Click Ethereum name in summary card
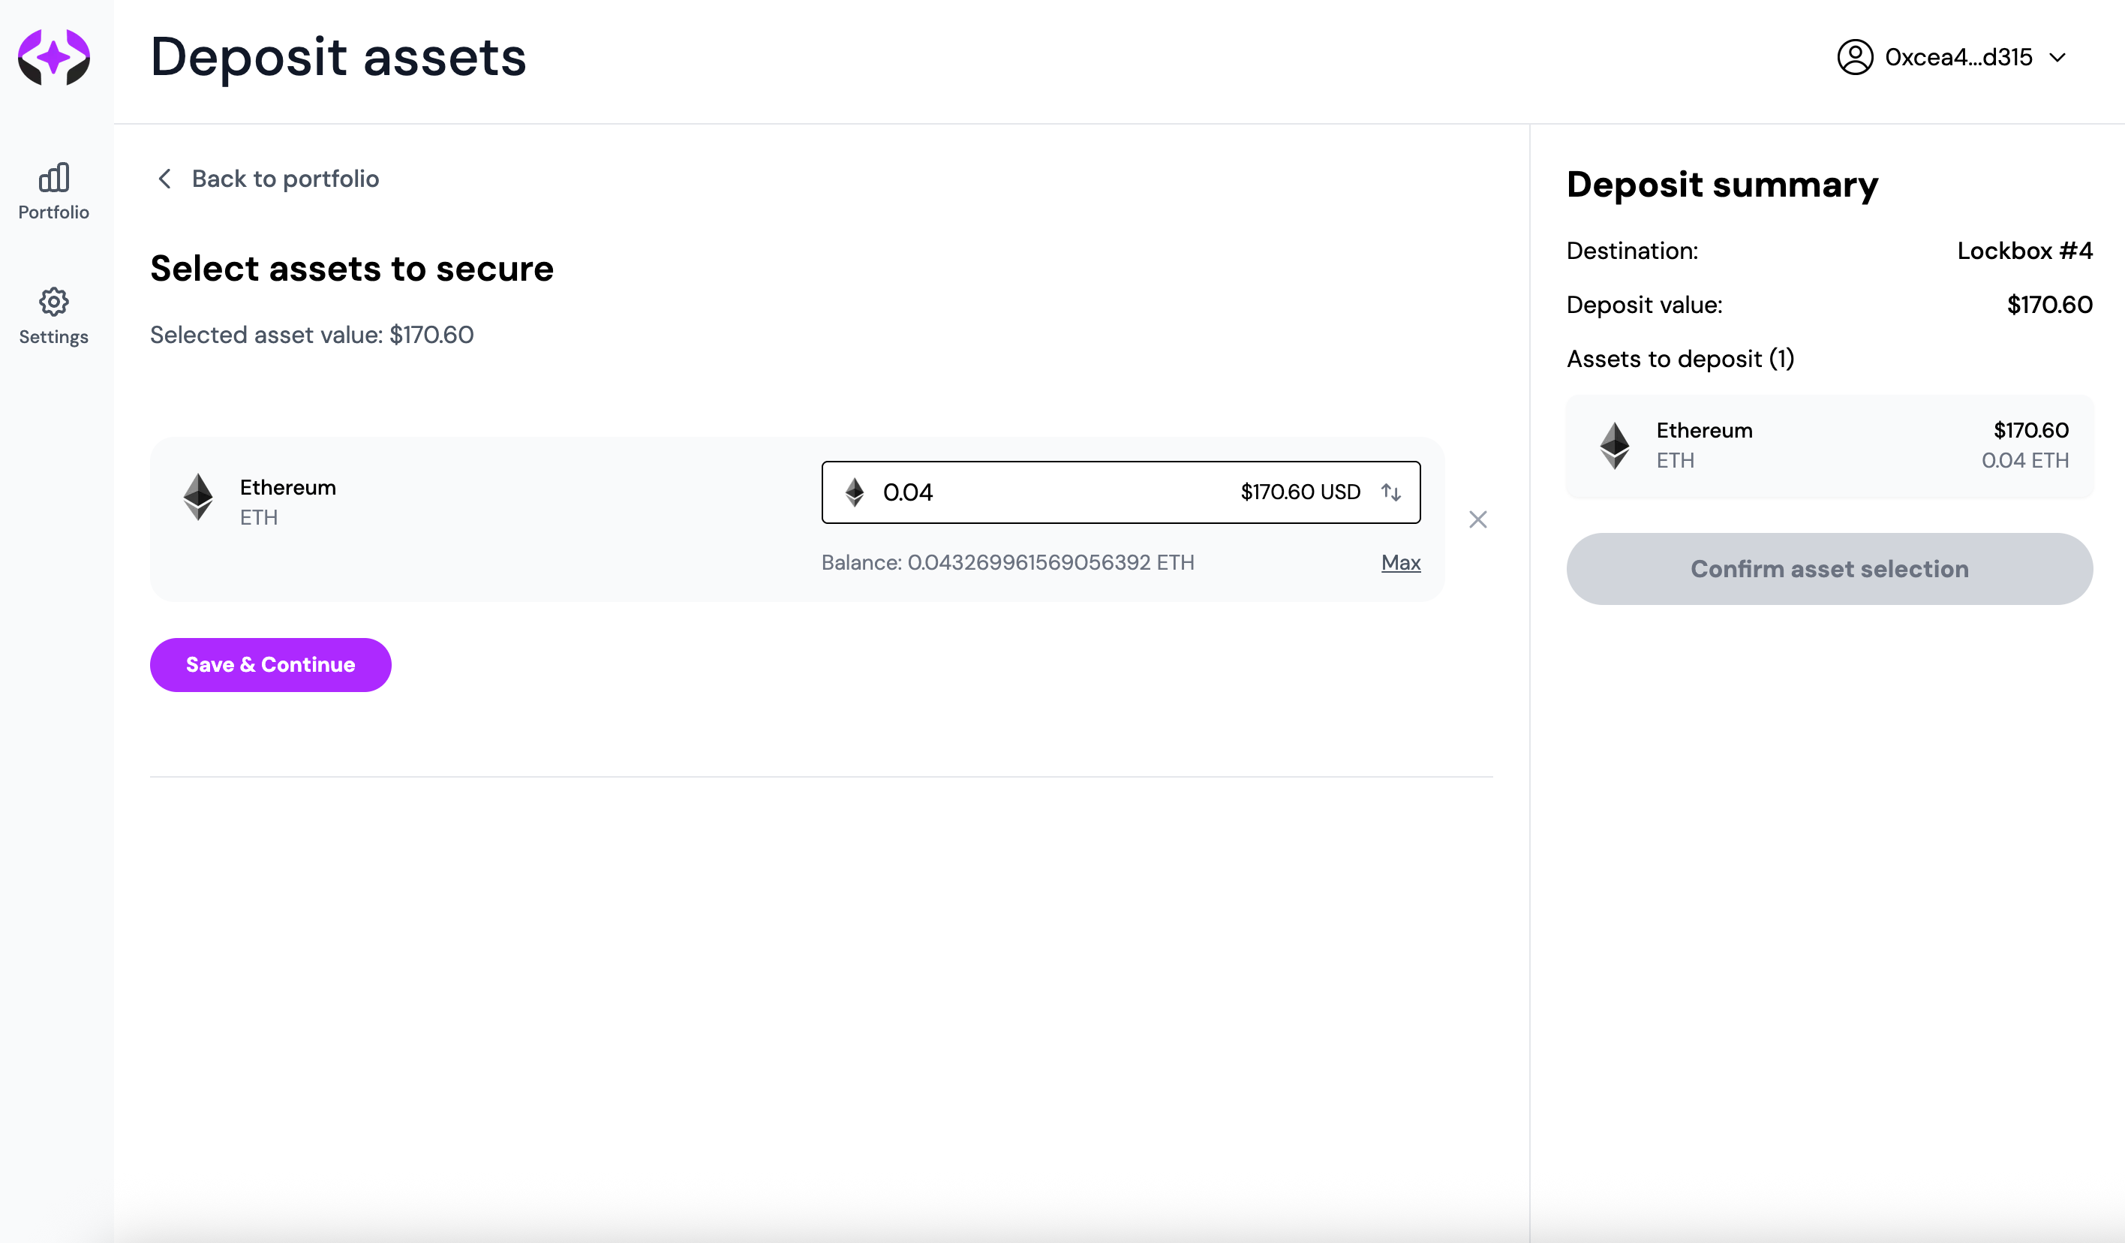The height and width of the screenshot is (1243, 2125). pyautogui.click(x=1703, y=430)
